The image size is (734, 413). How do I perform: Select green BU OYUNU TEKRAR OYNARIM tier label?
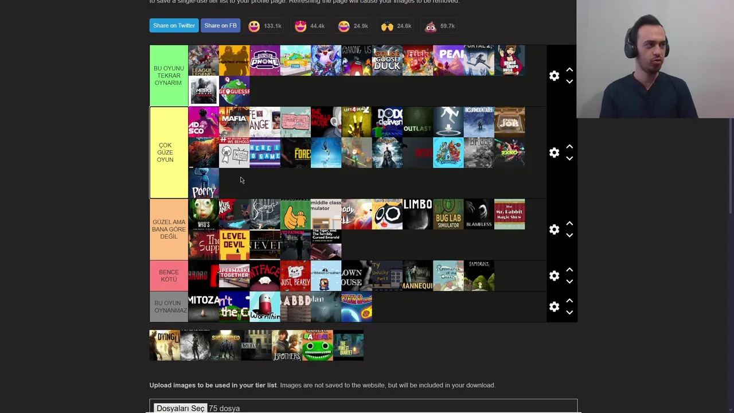point(169,76)
